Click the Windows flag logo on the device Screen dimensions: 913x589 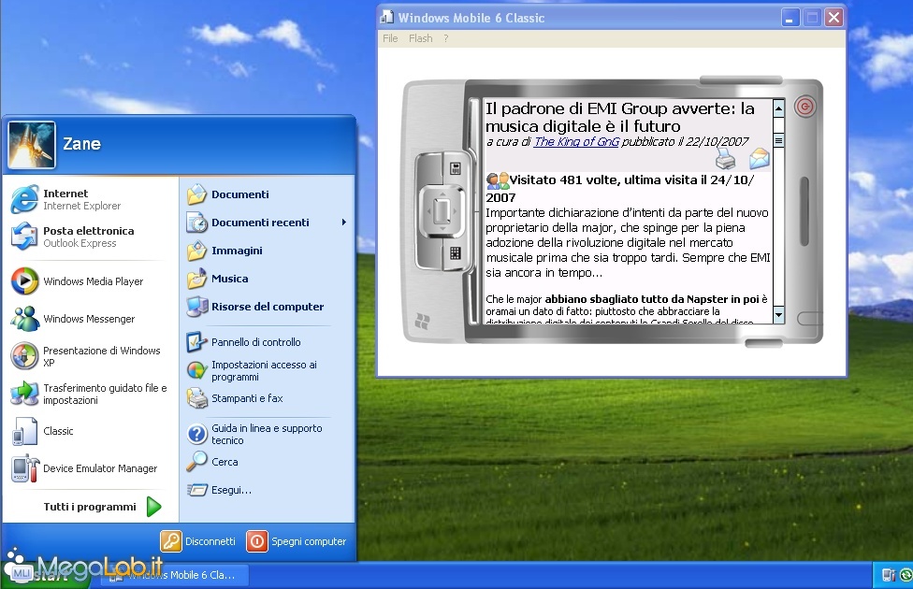coord(422,322)
